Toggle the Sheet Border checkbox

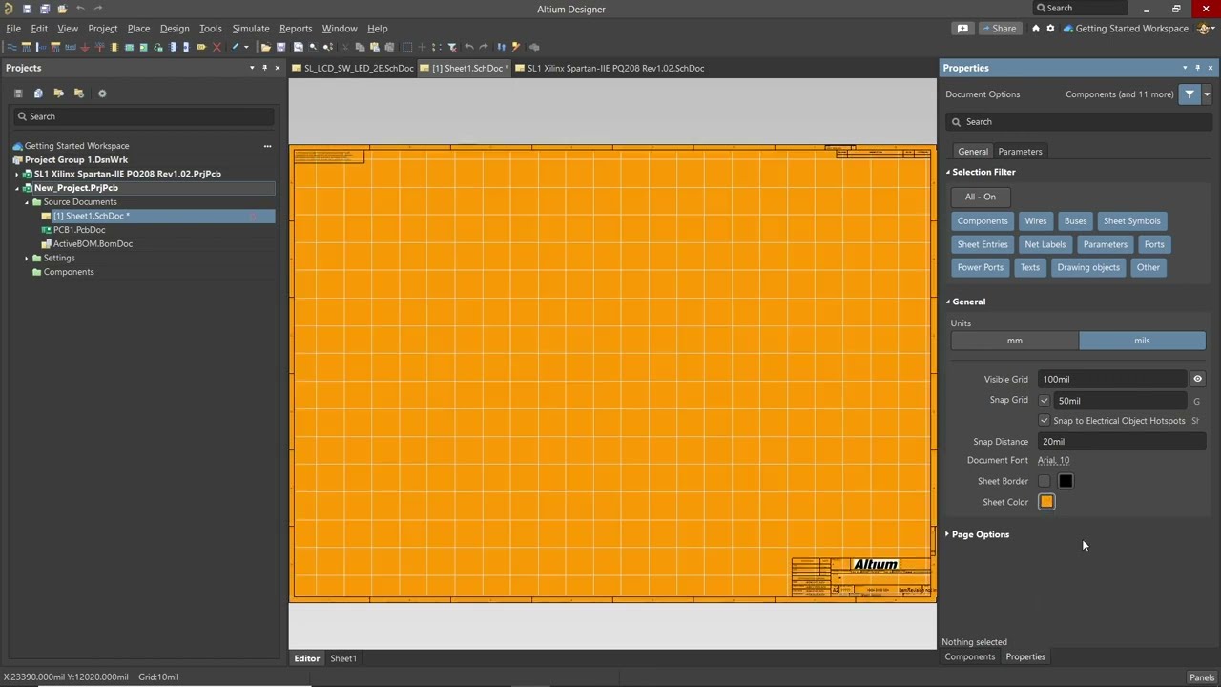[1044, 481]
